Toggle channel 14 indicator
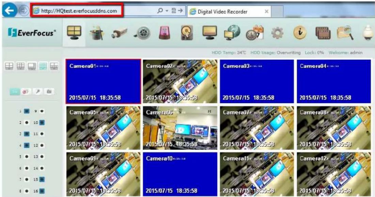This screenshot has height=197, width=375. pyautogui.click(x=42, y=168)
